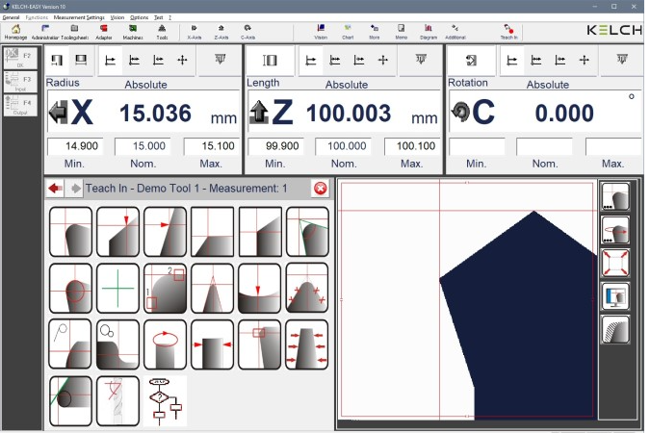The height and width of the screenshot is (433, 650).
Task: Toggle the rotation mode icon in Rotation panel
Action: pyautogui.click(x=471, y=61)
